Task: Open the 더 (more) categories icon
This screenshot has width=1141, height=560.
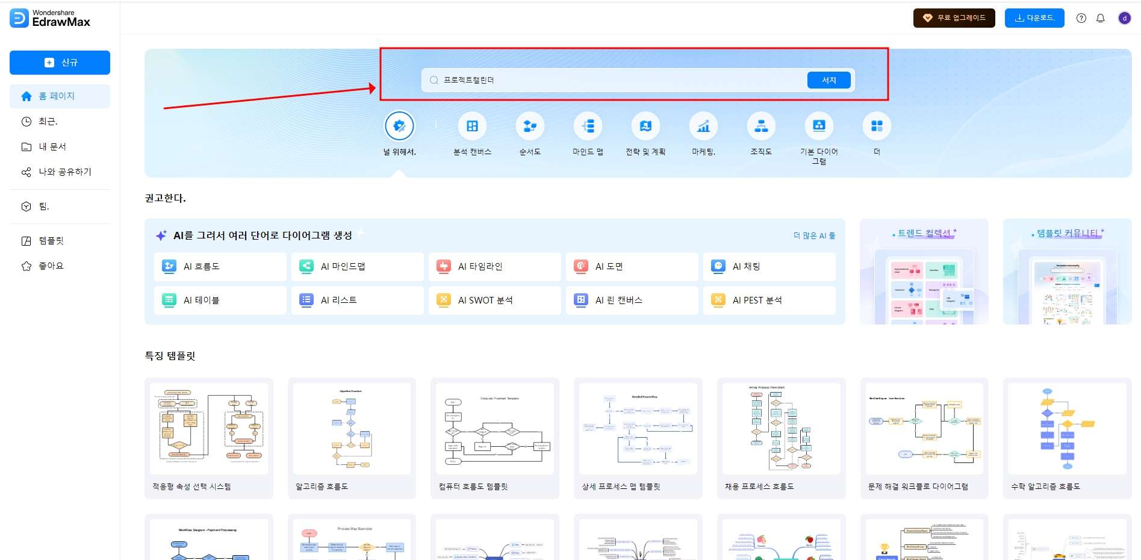Action: 877,126
